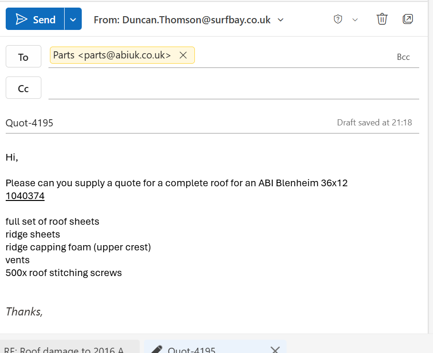Close the Quot-4195 draft tab
433x353 pixels.
[275, 349]
